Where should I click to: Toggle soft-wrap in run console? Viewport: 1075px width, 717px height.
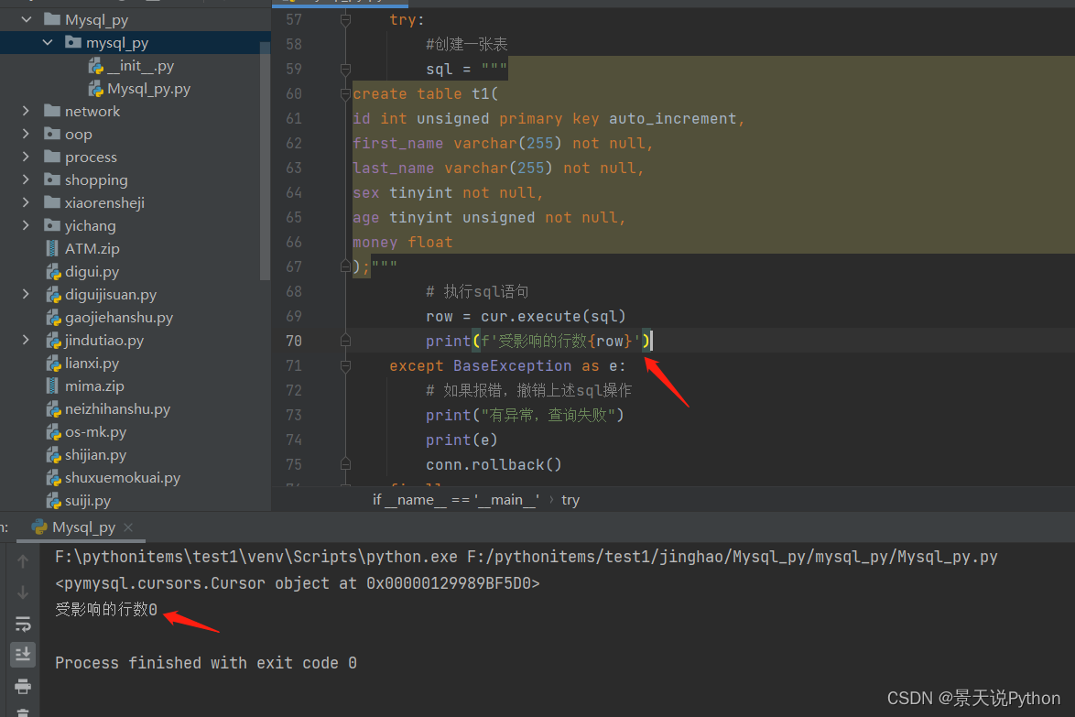23,624
